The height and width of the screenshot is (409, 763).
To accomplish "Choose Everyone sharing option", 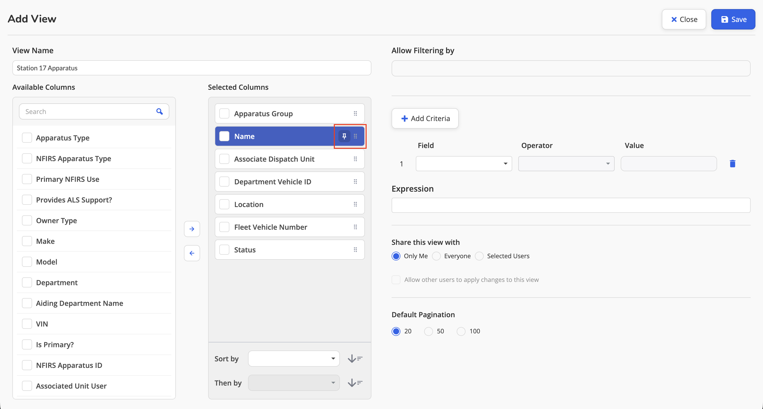I will 436,256.
